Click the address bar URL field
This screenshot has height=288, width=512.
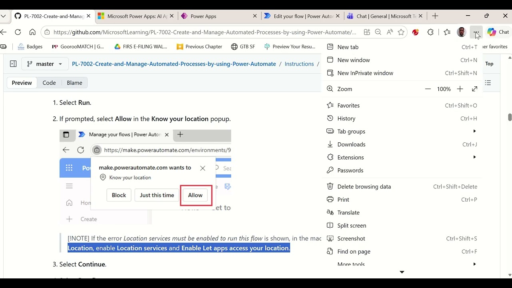tap(205, 32)
